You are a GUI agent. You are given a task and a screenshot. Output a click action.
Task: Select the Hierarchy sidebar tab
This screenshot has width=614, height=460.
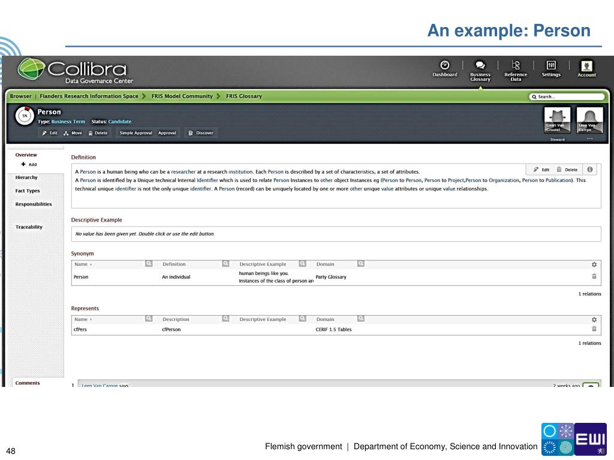coord(26,177)
